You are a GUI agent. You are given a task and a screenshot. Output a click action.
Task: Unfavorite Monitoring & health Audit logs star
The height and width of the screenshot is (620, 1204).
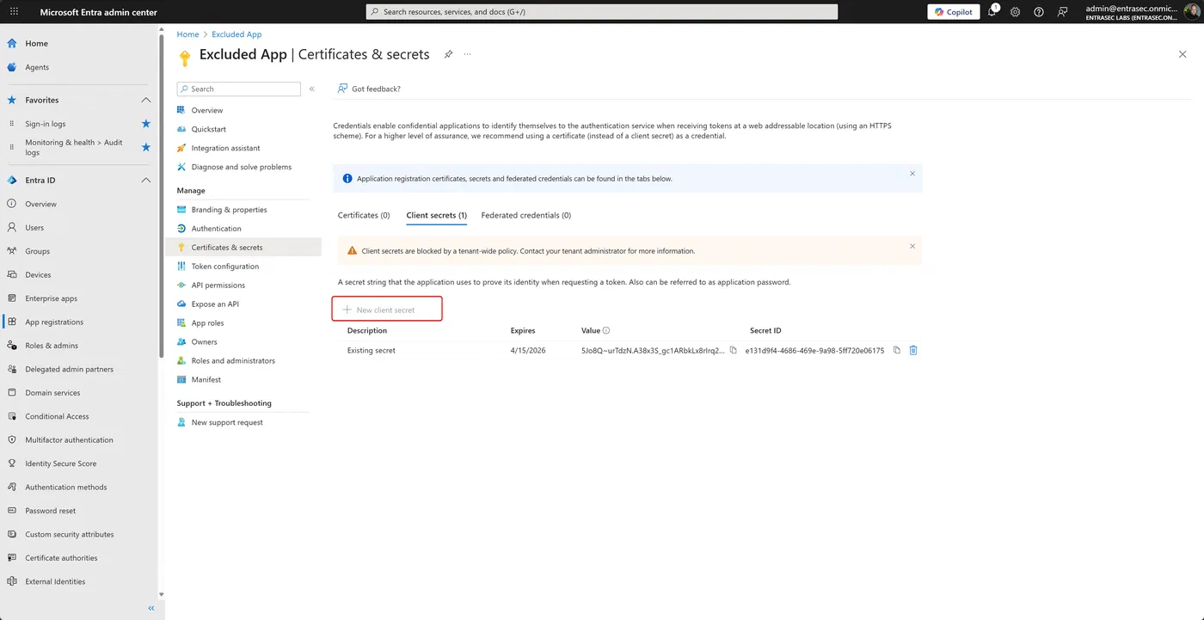click(145, 147)
